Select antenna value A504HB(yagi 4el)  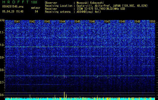(x=89, y=12)
